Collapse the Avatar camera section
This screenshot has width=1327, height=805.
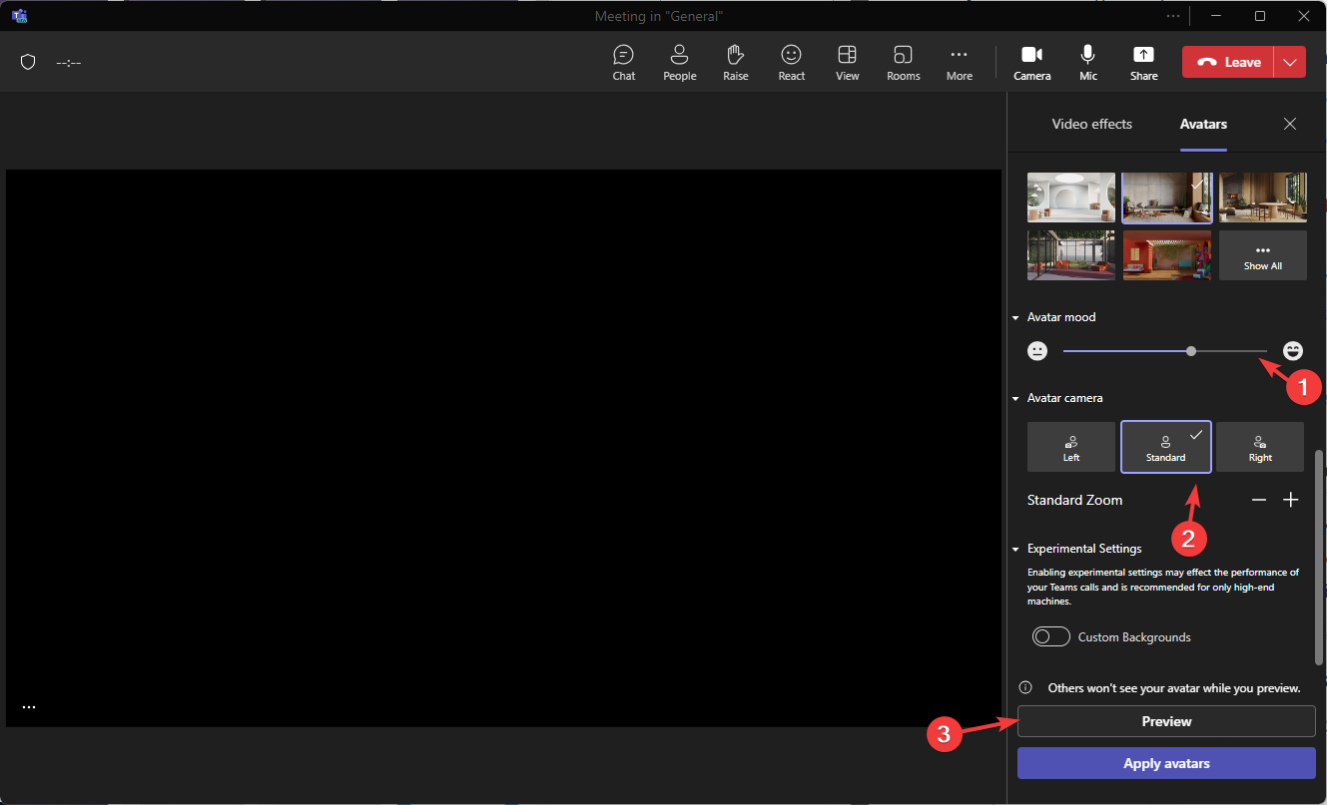1015,398
